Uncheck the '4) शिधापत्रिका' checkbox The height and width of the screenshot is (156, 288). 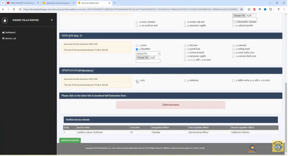click(137, 49)
